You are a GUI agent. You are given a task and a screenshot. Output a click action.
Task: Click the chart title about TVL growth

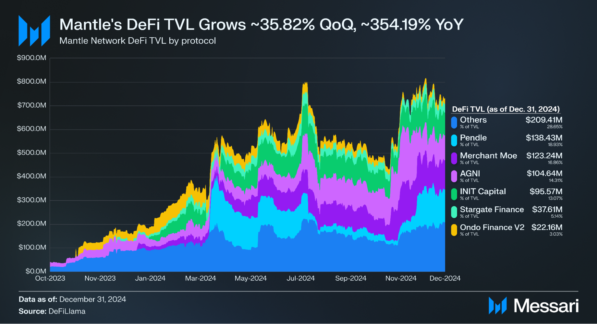click(261, 24)
